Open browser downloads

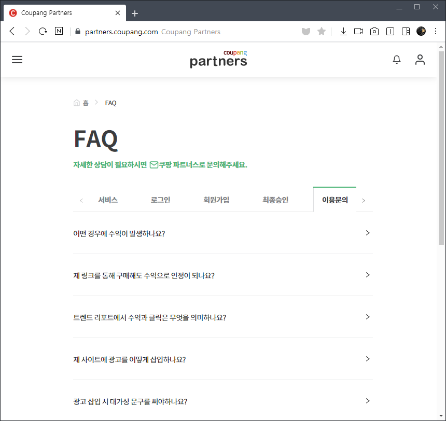(343, 31)
